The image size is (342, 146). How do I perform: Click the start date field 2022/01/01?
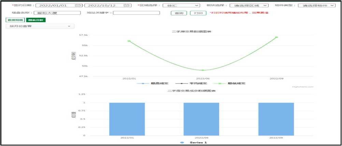59,5
